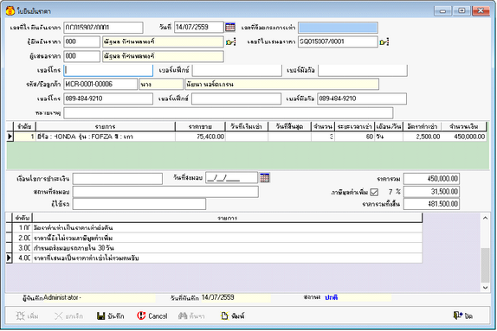Click the customer title field after MCR-0001-00006

161,84
